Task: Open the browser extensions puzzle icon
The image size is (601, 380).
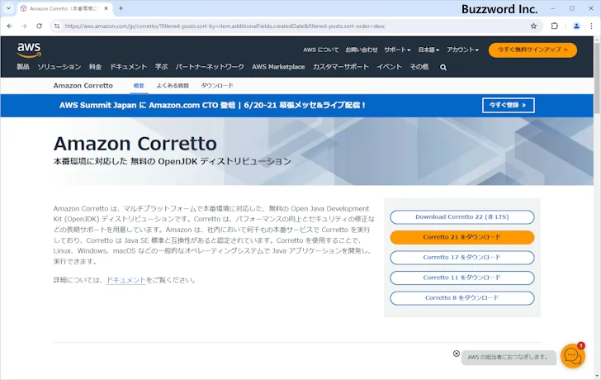Action: [x=554, y=26]
